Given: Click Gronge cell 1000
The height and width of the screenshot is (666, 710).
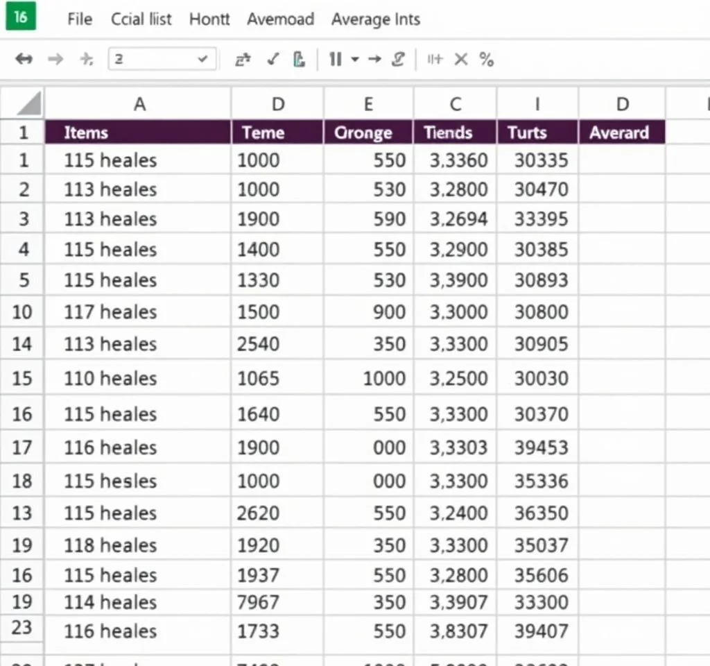Looking at the screenshot, I should (x=368, y=378).
